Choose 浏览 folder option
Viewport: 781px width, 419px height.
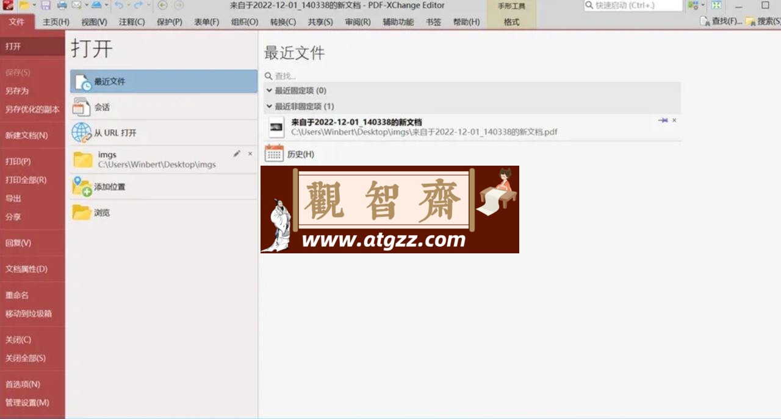164,213
